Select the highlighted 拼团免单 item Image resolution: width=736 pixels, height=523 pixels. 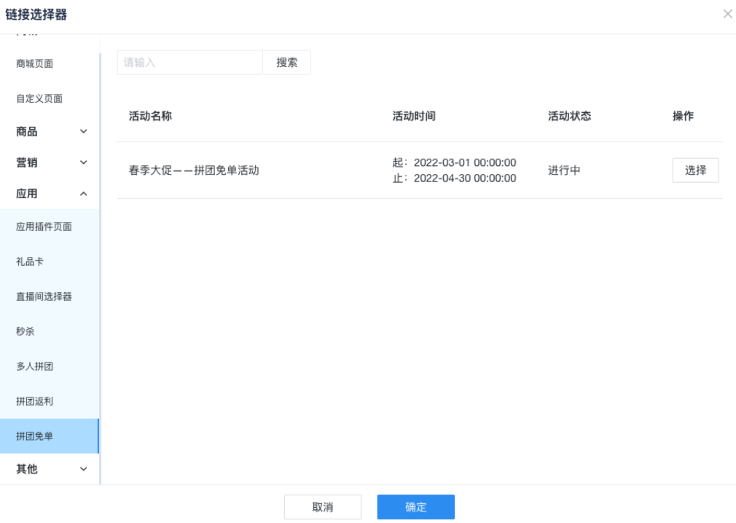click(x=35, y=436)
